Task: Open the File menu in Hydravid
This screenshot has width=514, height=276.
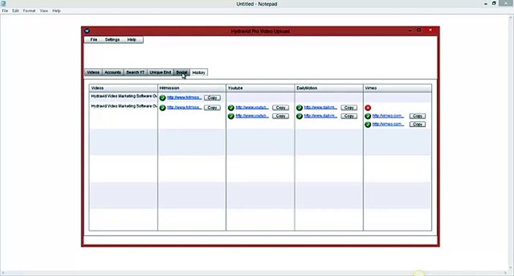Action: 94,39
